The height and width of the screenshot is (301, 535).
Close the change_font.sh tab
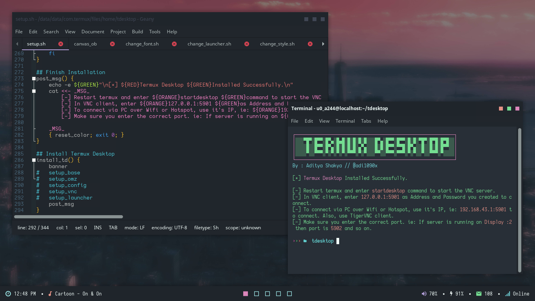click(174, 44)
